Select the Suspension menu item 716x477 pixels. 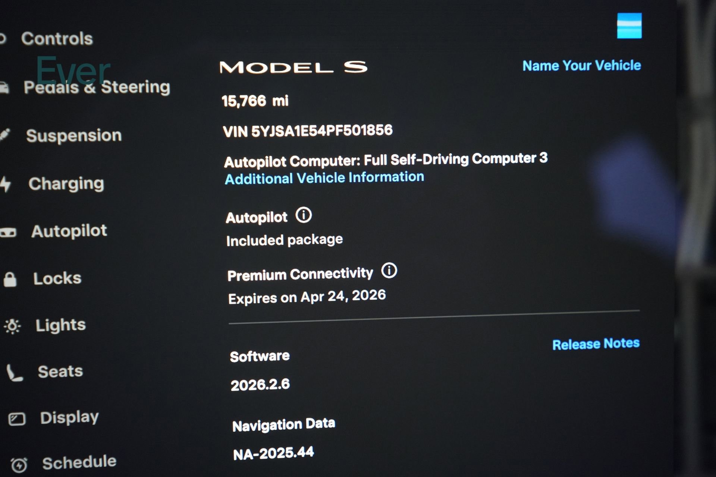74,135
